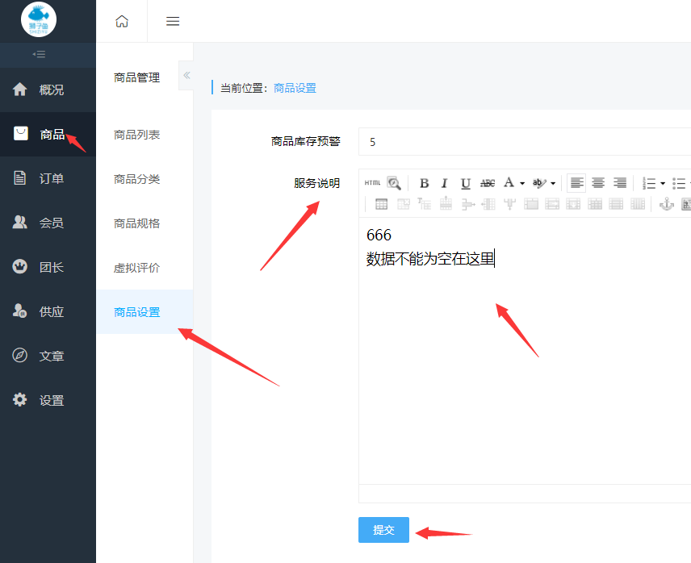Click the delete table row icon
The height and width of the screenshot is (563, 691).
pyautogui.click(x=467, y=204)
